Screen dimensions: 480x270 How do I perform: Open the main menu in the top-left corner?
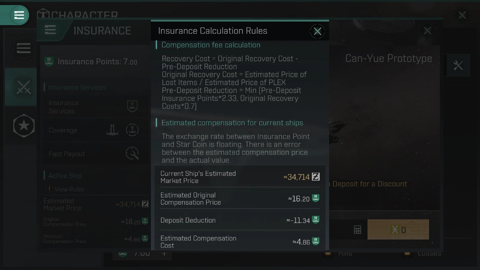pos(19,15)
